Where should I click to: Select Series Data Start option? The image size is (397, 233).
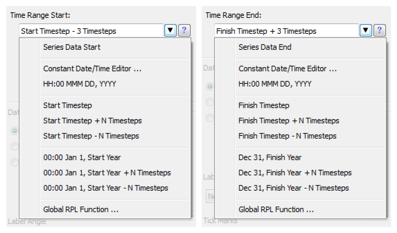72,47
